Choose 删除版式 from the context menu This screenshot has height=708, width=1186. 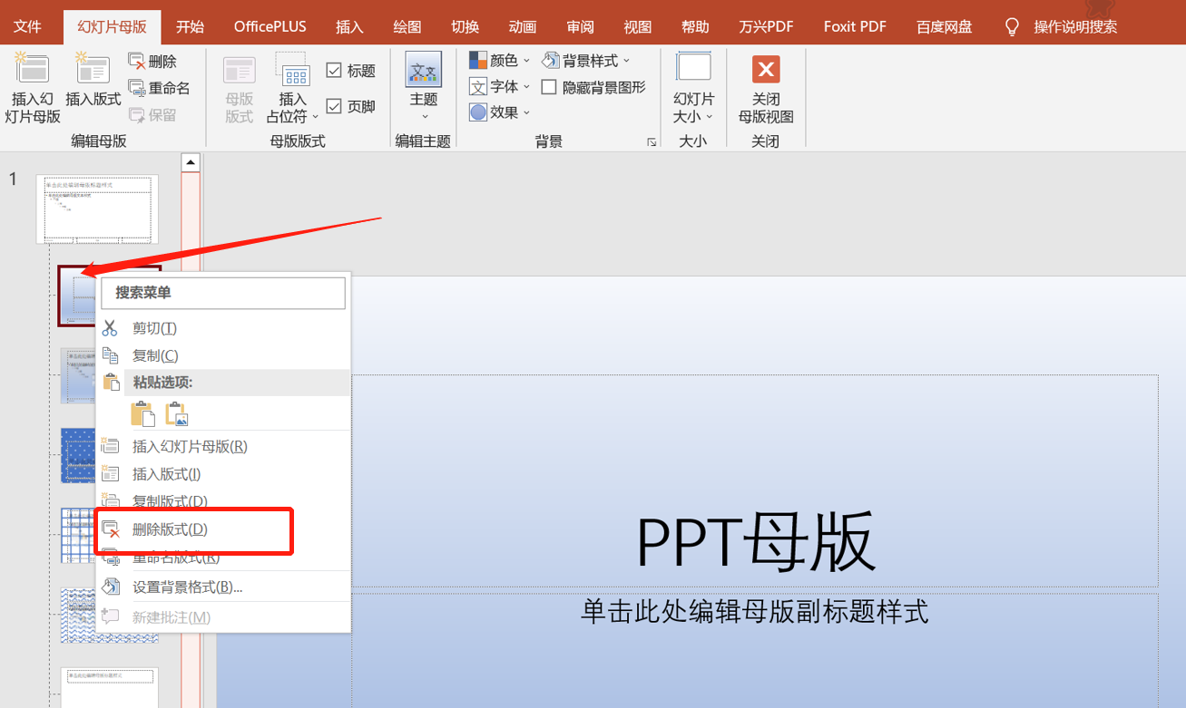[x=171, y=528]
